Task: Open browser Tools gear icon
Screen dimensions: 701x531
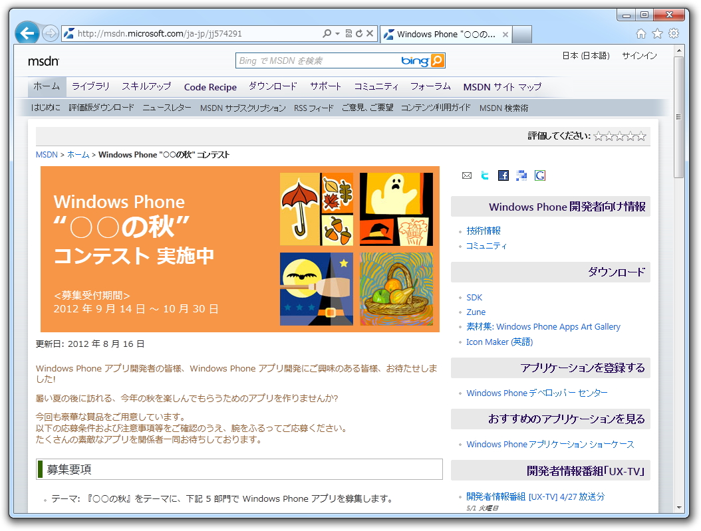Action: [674, 33]
